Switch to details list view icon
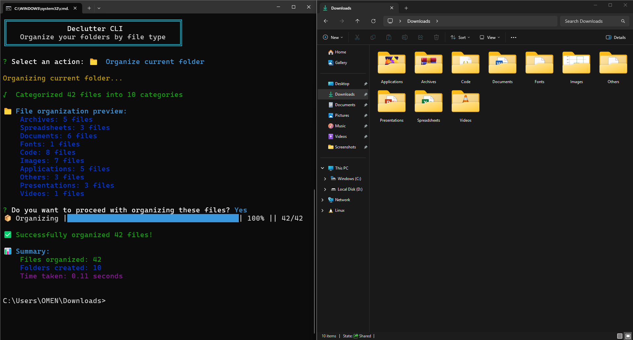Viewport: 633px width, 340px height. 620,336
